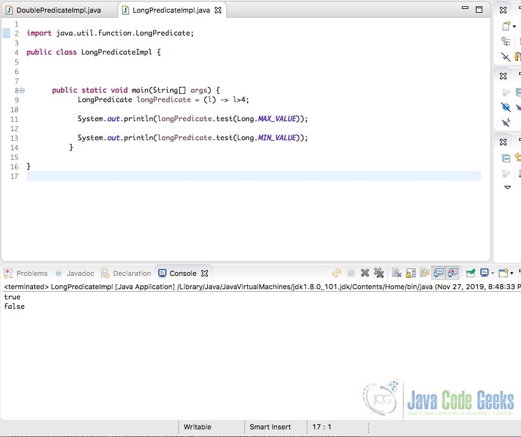Click the Categorized tasks icon in right panel

506,41
